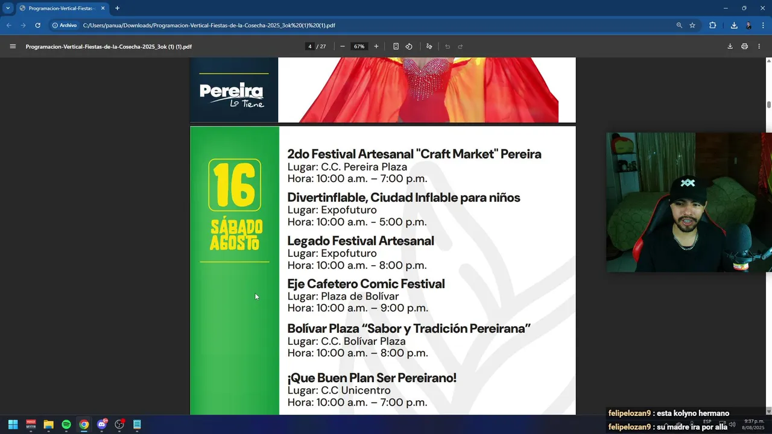Open OBS Studio from the taskbar
772x434 pixels.
tap(119, 424)
